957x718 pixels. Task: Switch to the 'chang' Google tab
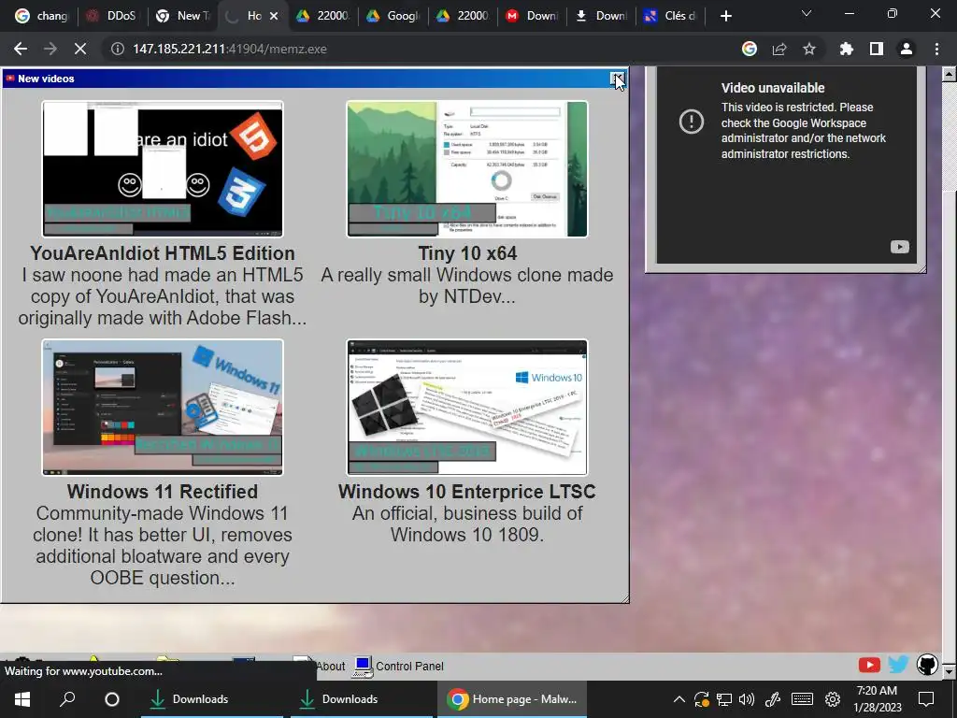(x=41, y=16)
